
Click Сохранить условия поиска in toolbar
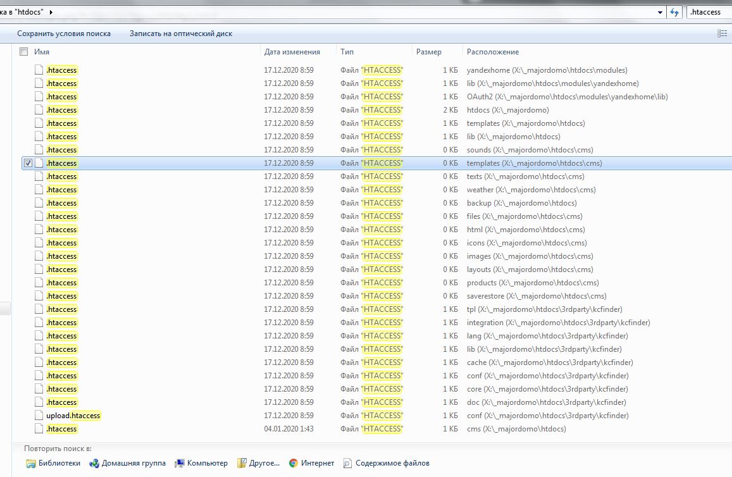coord(64,34)
